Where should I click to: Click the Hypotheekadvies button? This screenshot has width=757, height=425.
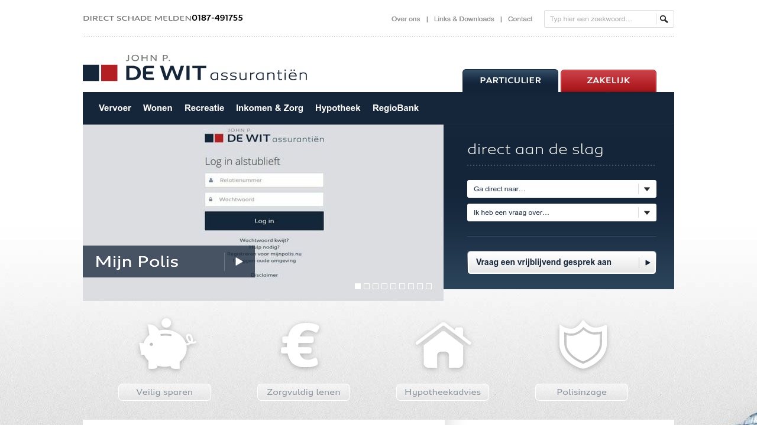[x=442, y=392]
